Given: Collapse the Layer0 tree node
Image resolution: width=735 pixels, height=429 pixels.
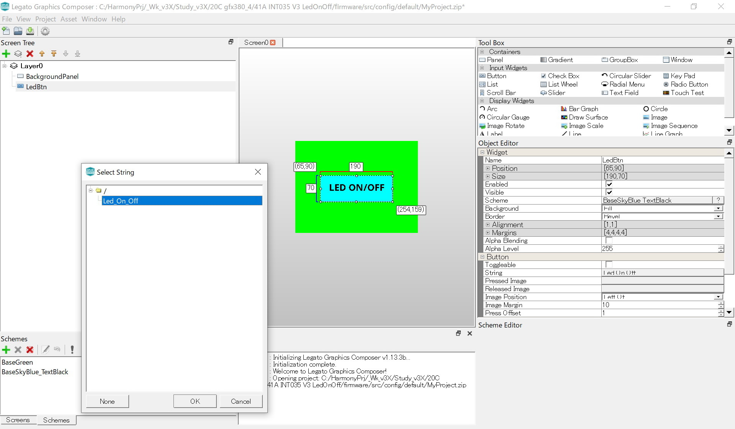Looking at the screenshot, I should pos(5,66).
